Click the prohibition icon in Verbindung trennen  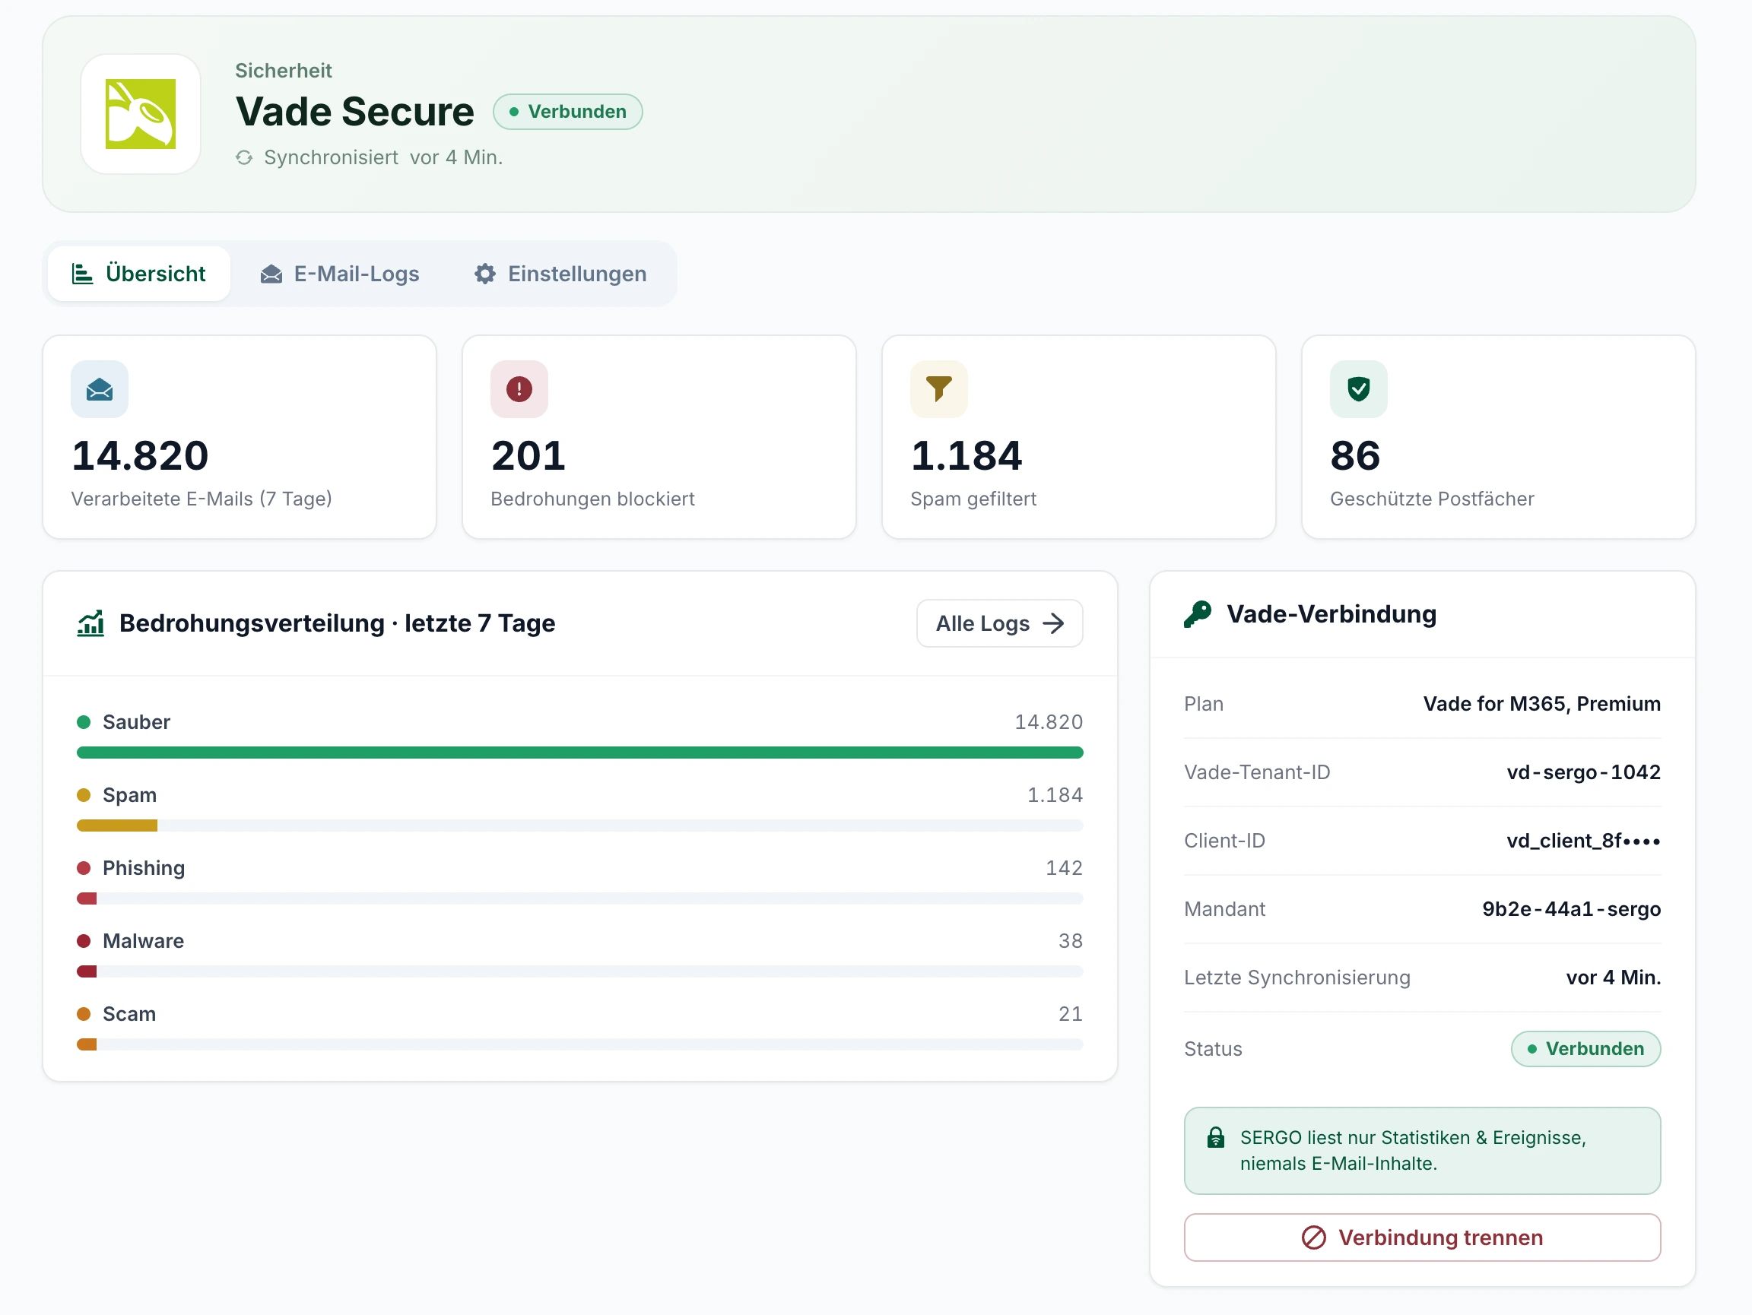click(x=1313, y=1237)
